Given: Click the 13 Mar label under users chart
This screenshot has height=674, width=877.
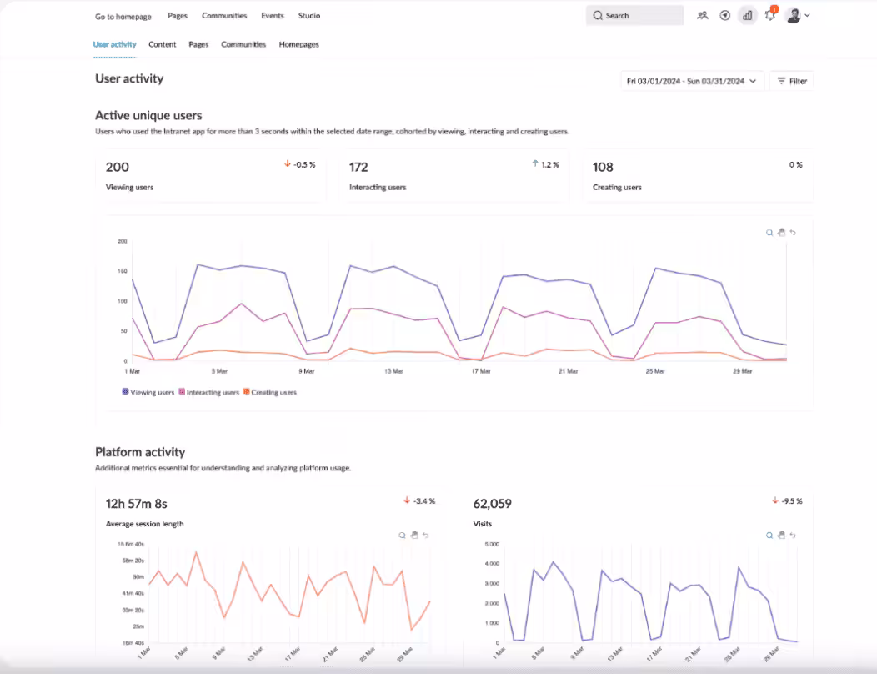Looking at the screenshot, I should 393,371.
